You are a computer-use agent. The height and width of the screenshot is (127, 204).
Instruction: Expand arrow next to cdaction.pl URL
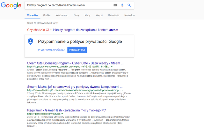pos(122,90)
